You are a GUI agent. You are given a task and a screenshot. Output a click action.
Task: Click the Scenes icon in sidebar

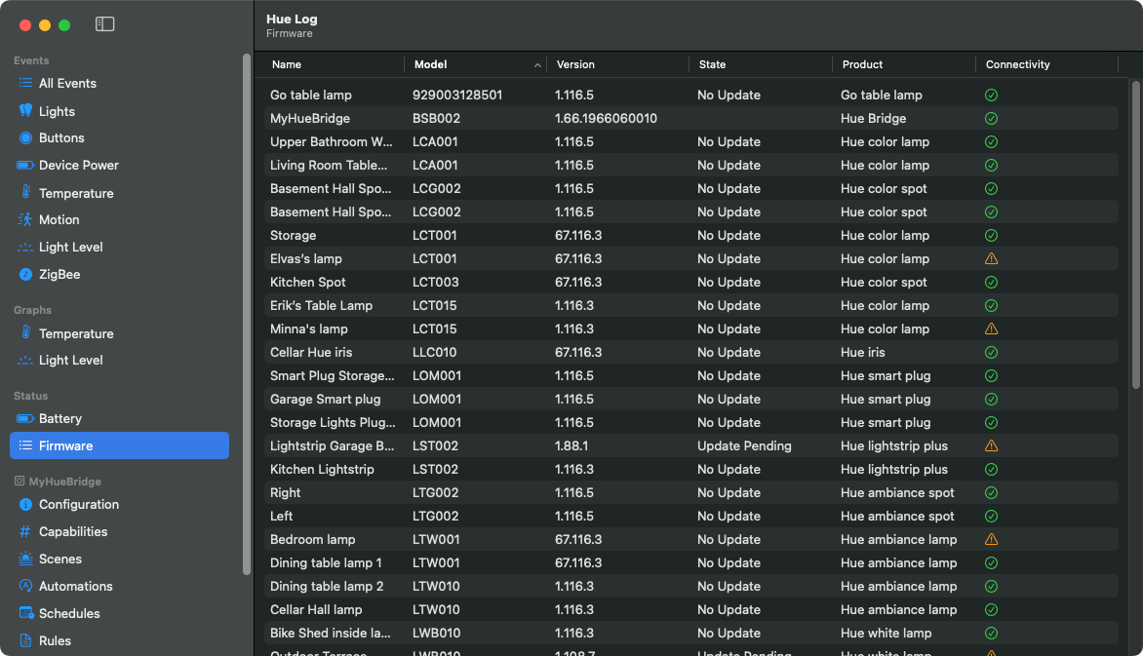25,560
